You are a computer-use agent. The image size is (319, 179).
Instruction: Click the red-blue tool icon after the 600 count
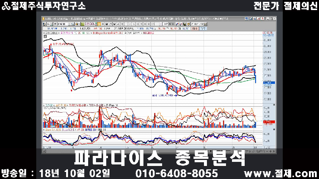(177, 24)
